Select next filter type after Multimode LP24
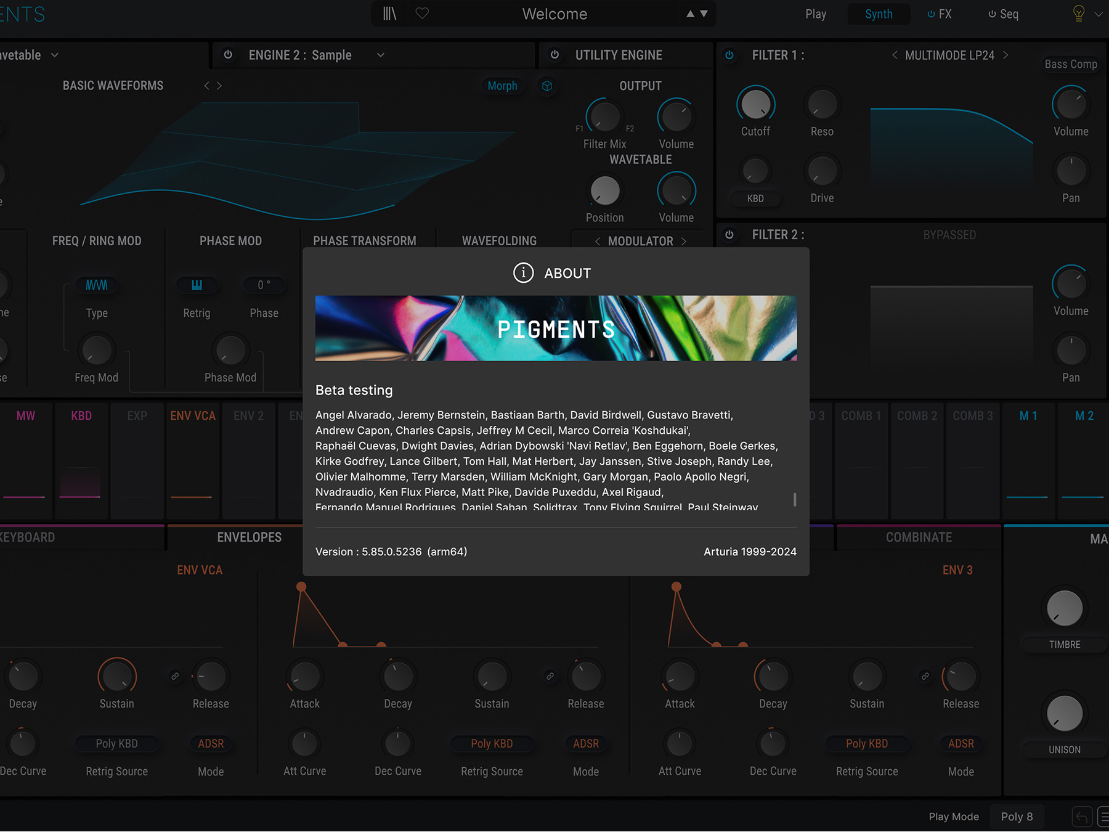The height and width of the screenshot is (832, 1109). (x=1005, y=55)
